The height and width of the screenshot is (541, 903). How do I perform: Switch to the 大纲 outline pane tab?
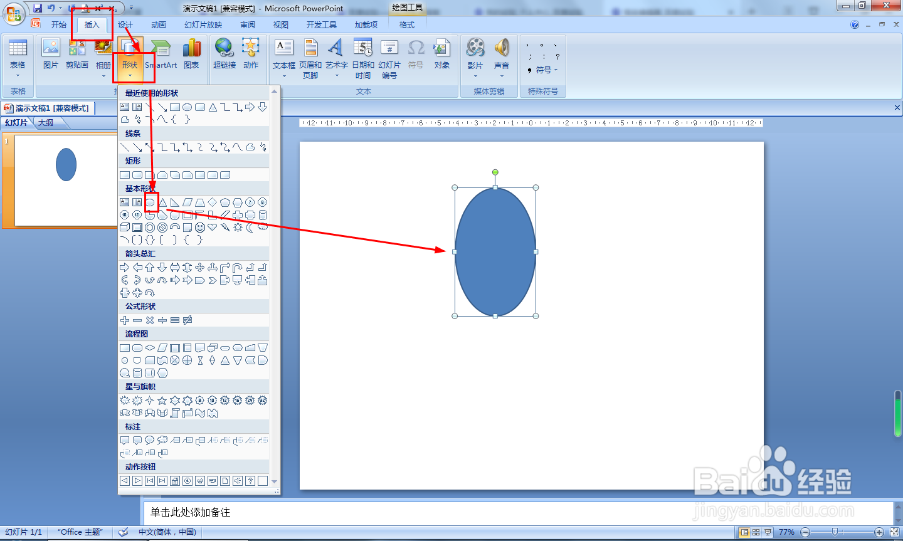pyautogui.click(x=46, y=123)
